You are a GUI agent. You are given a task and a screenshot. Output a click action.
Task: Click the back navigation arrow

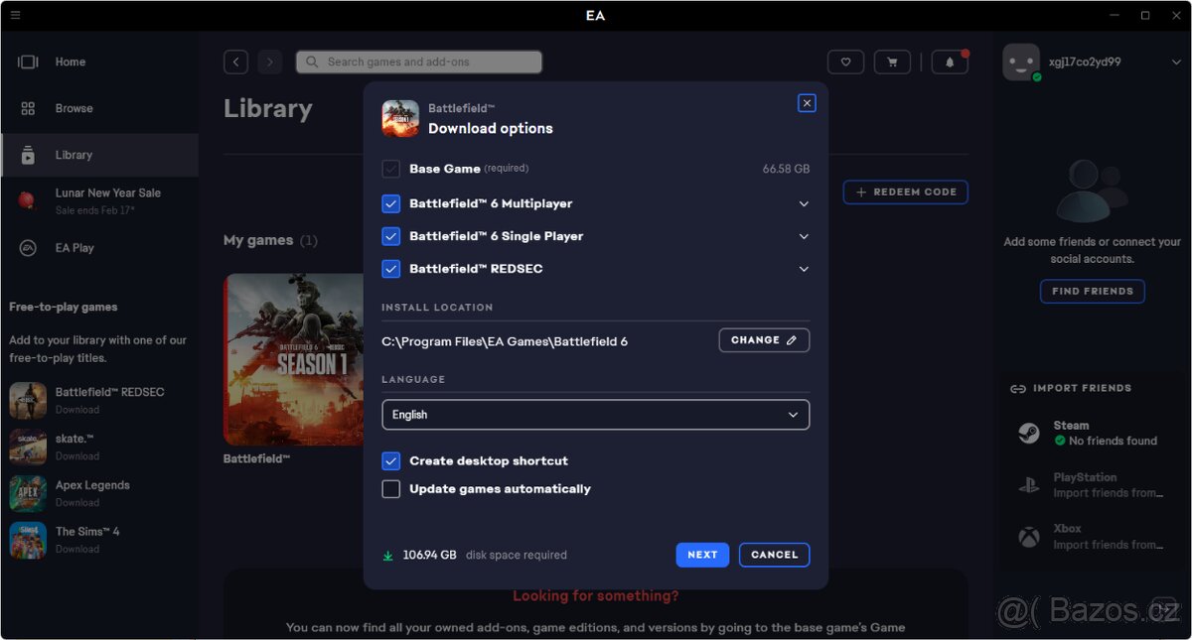(x=235, y=63)
